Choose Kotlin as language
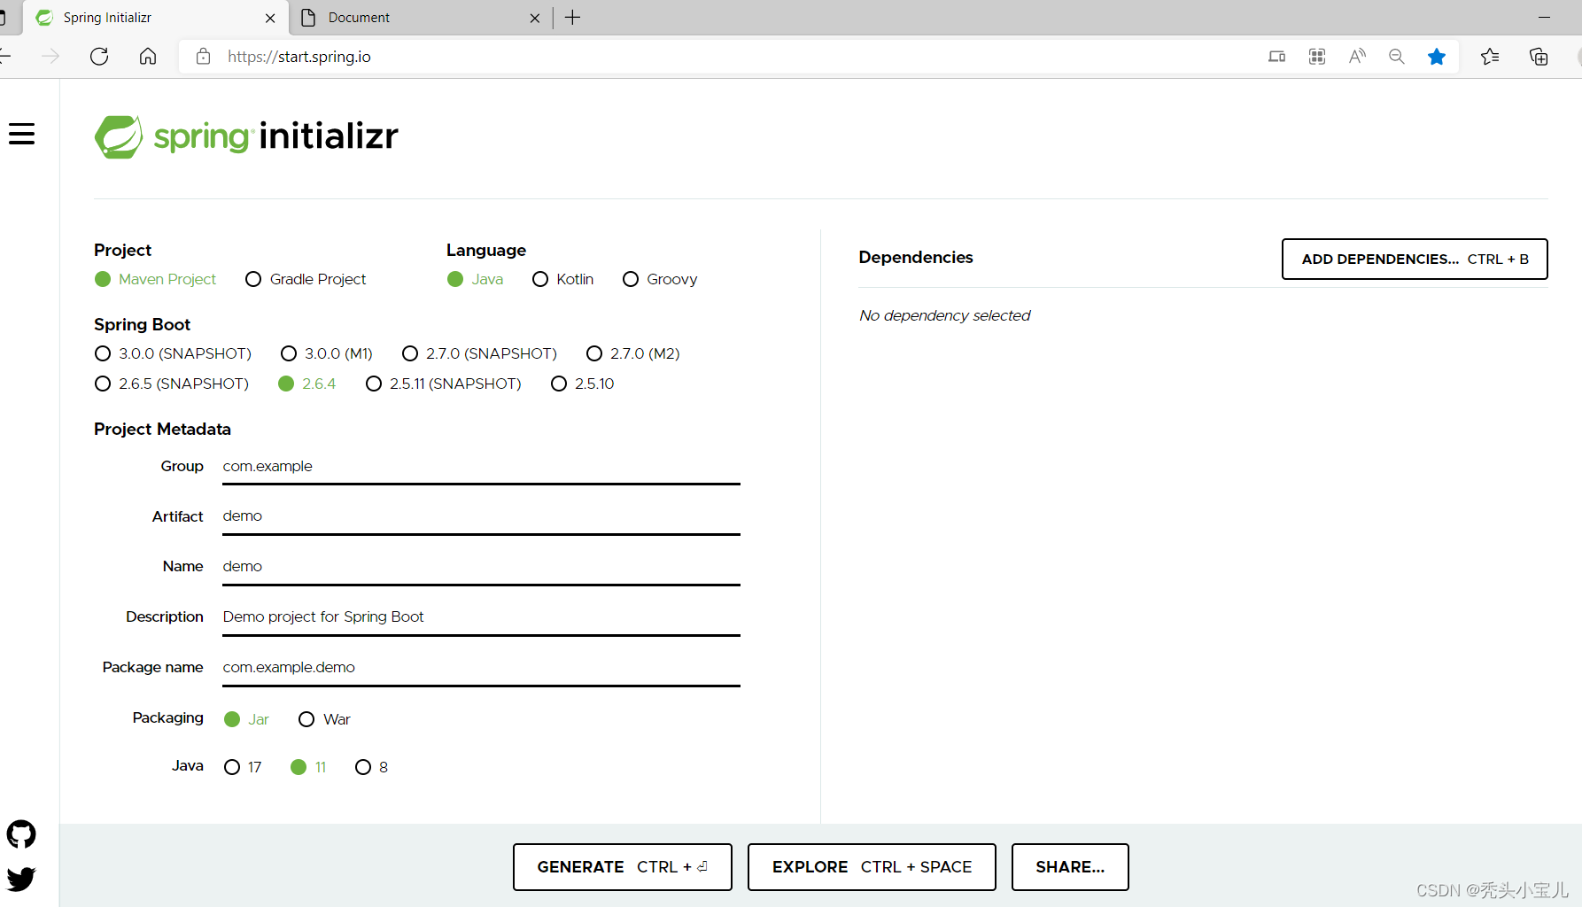1582x907 pixels. coord(563,279)
